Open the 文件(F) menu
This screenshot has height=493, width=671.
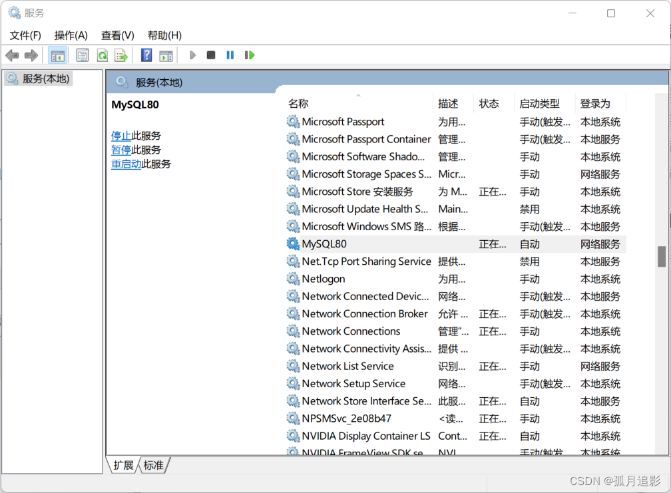25,35
